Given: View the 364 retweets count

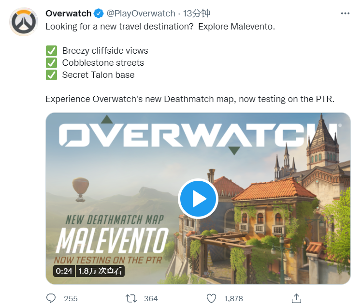Looking at the screenshot, I should click(x=151, y=299).
